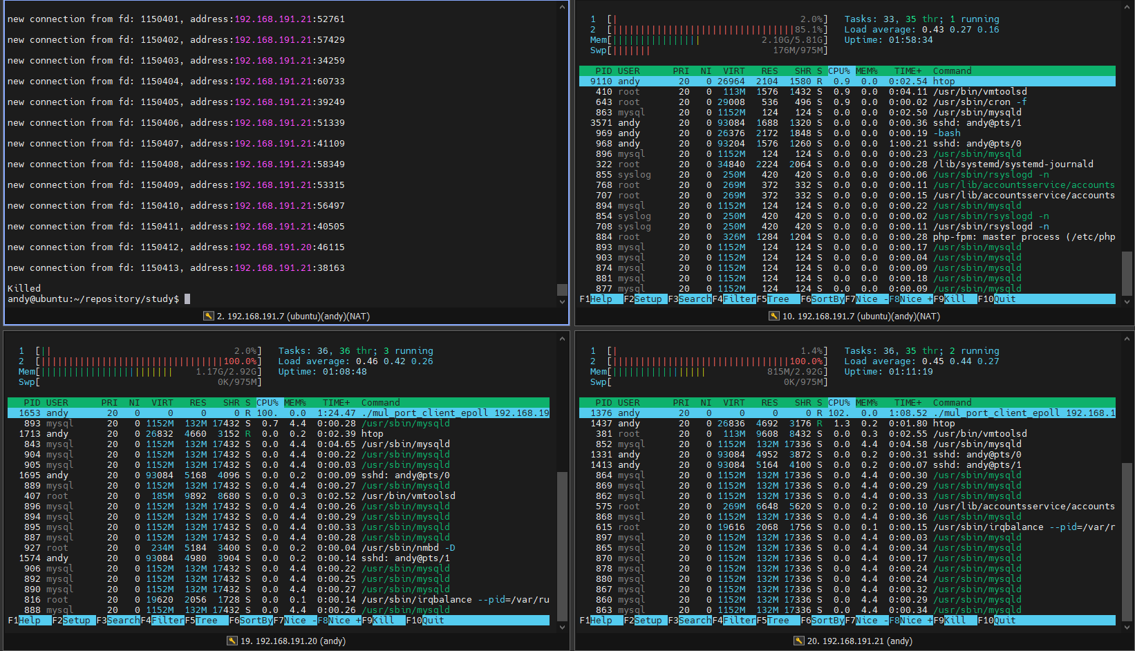Click F3 Search in session 10 htop
This screenshot has width=1135, height=651.
[690, 299]
